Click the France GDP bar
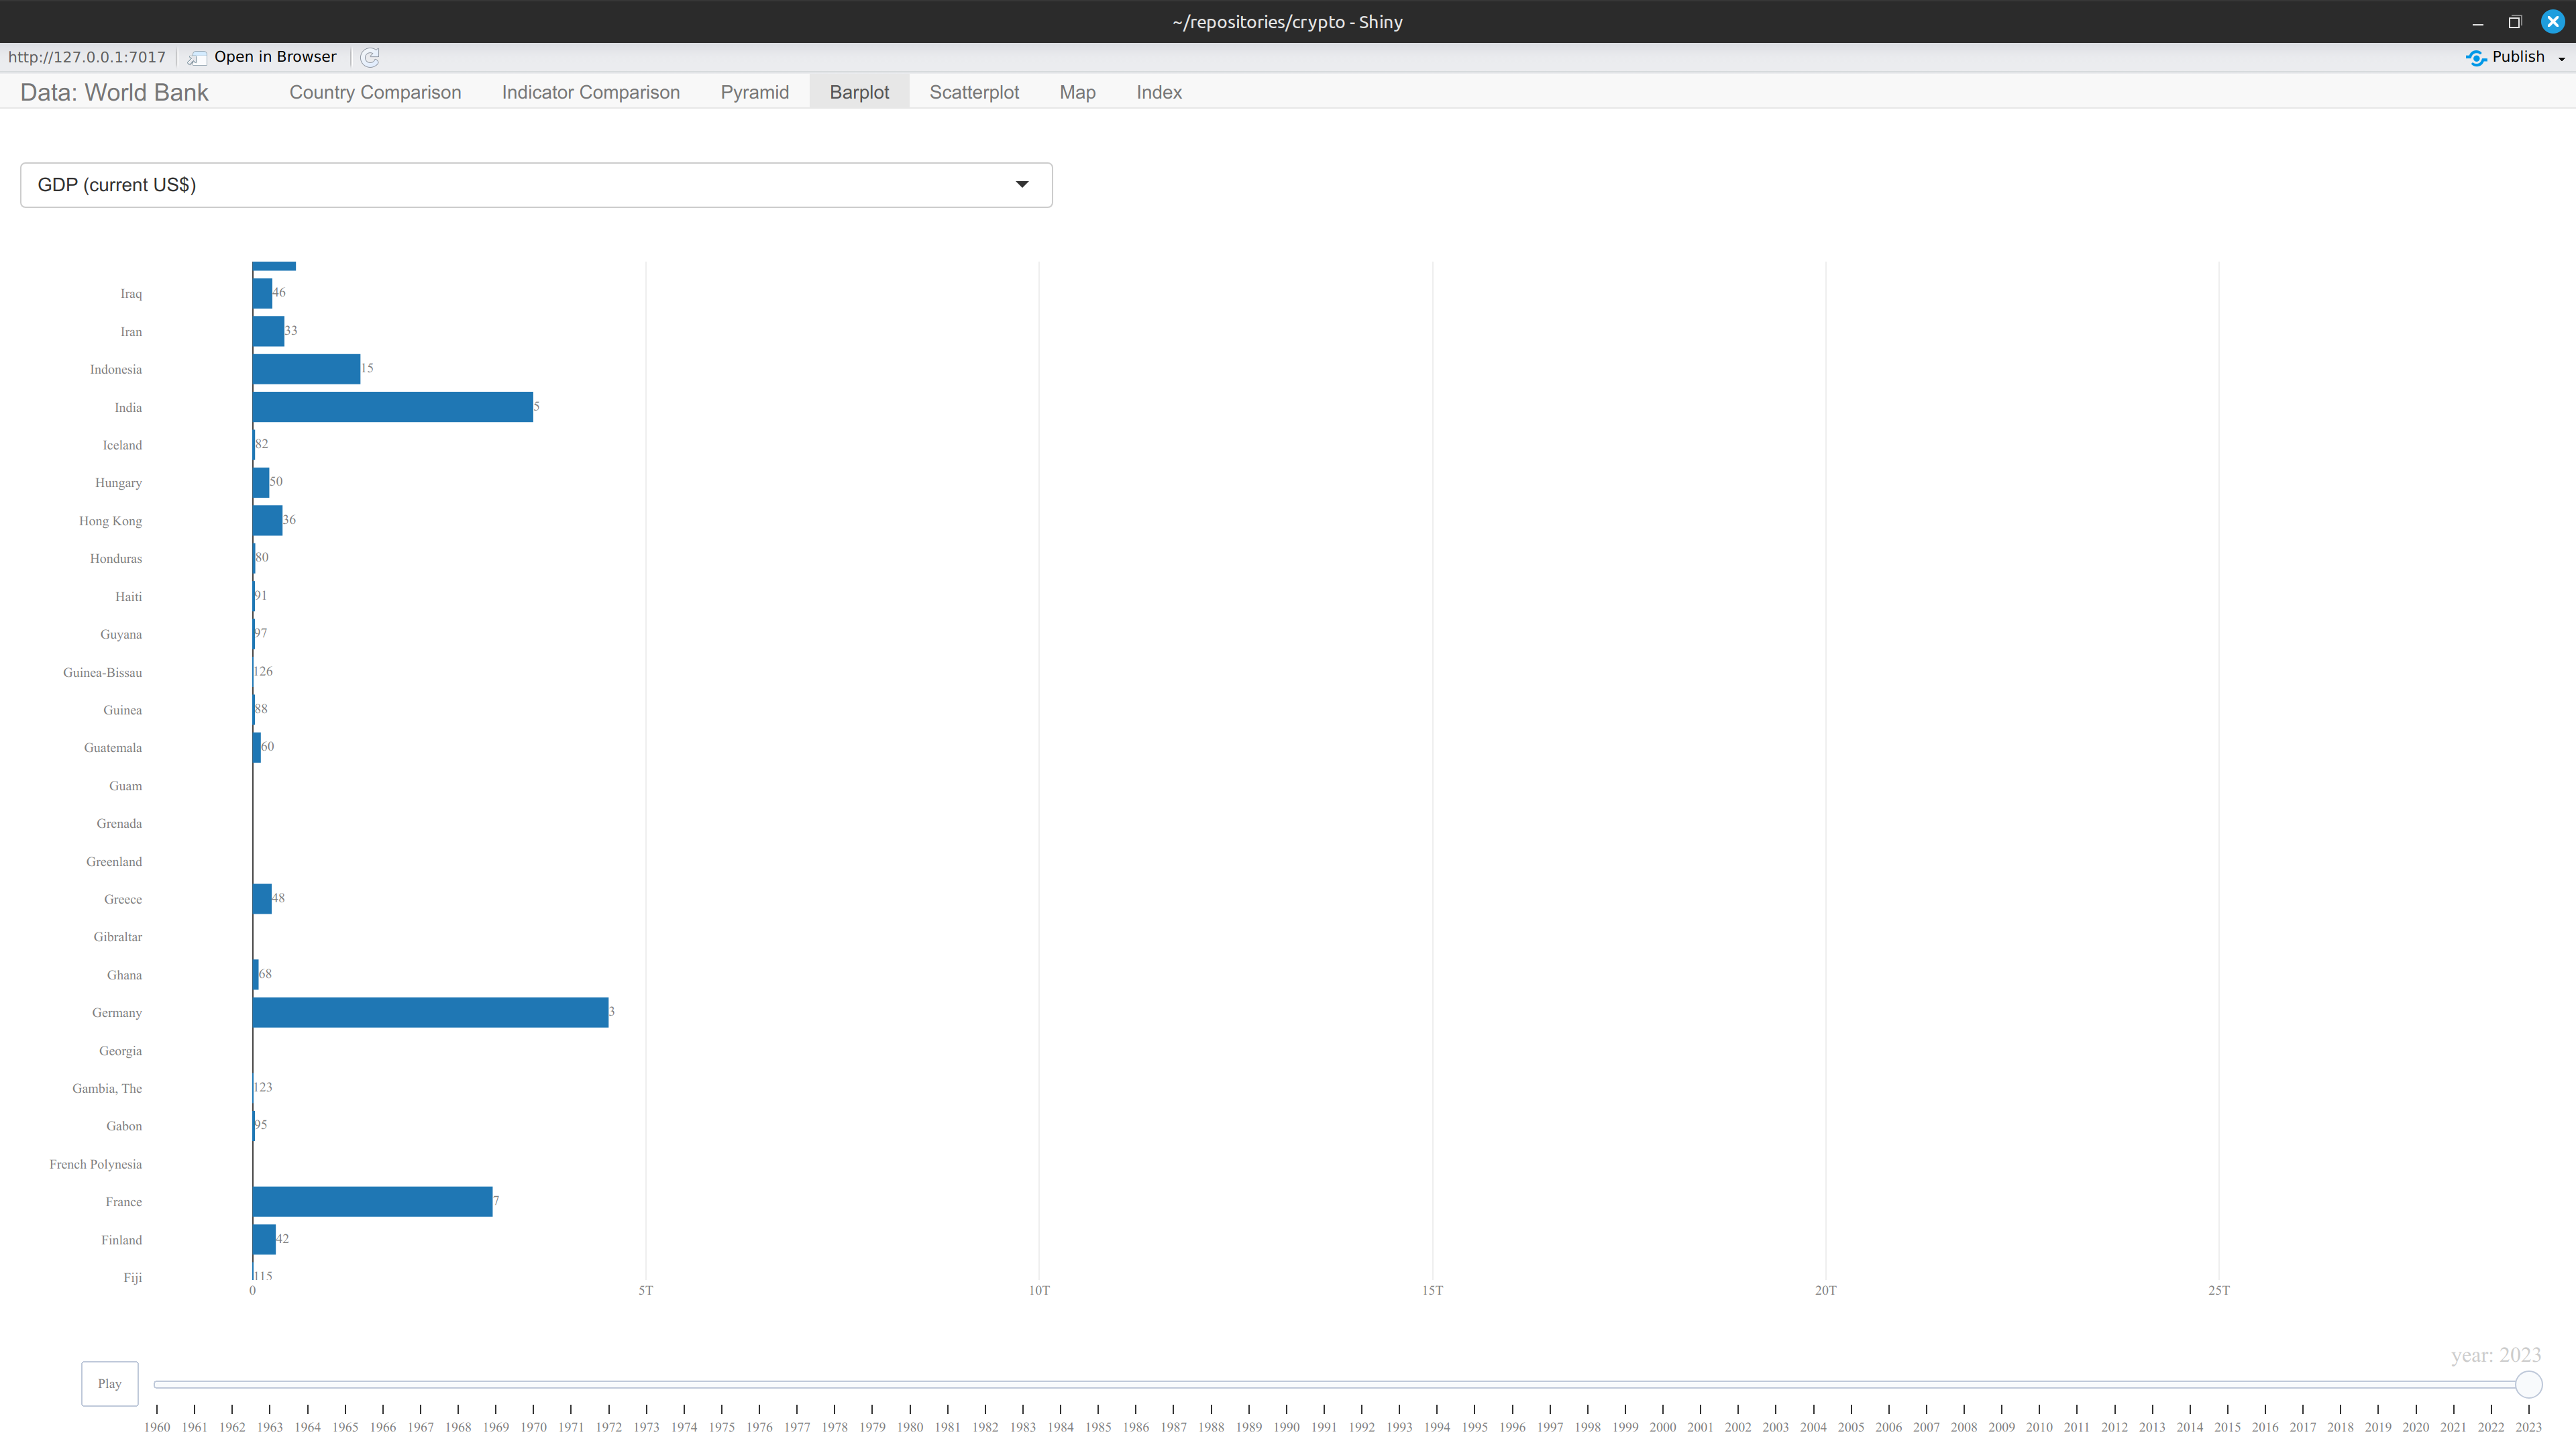Viewport: 2576px width, 1449px height. [x=373, y=1201]
